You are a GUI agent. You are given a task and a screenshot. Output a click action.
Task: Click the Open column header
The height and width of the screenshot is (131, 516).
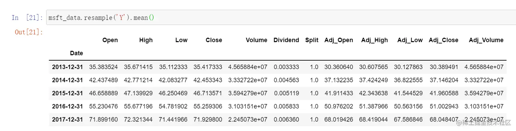pyautogui.click(x=110, y=40)
